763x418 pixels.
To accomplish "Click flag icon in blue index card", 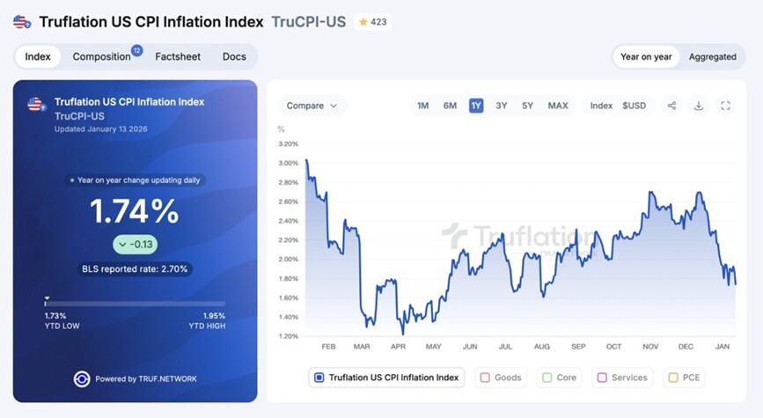I will [x=36, y=104].
